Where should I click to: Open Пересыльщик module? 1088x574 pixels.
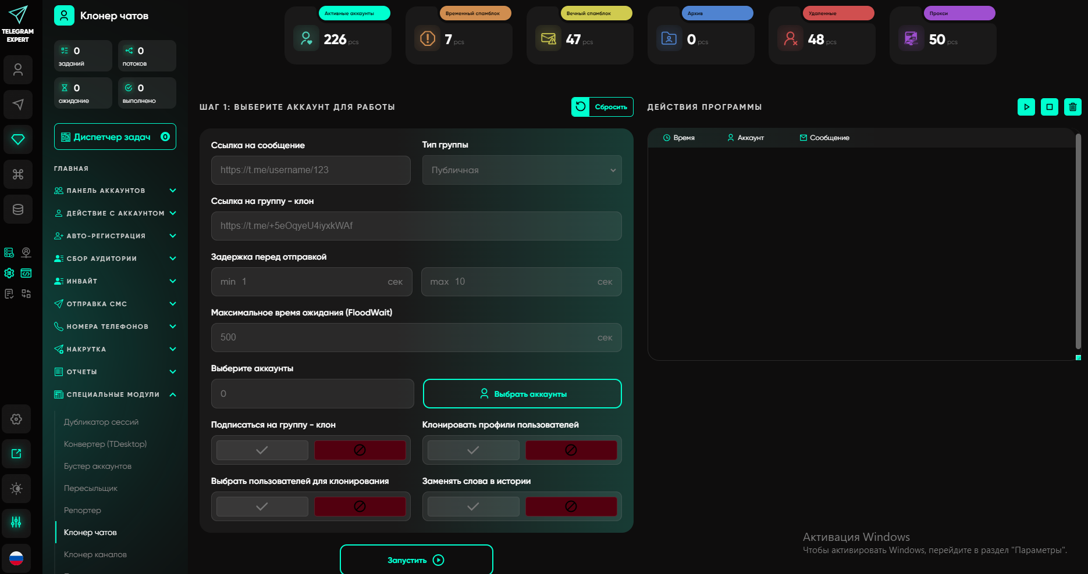tap(91, 488)
